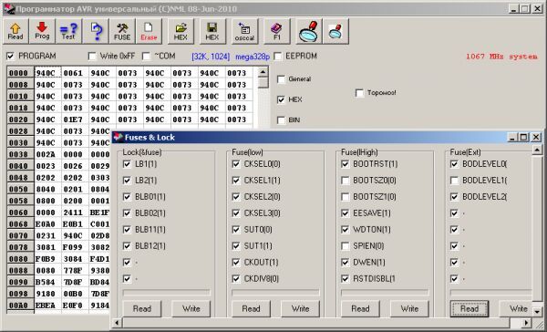The height and width of the screenshot is (332, 547).
Task: Write the Lock(&fuse) bits
Action: (191, 308)
